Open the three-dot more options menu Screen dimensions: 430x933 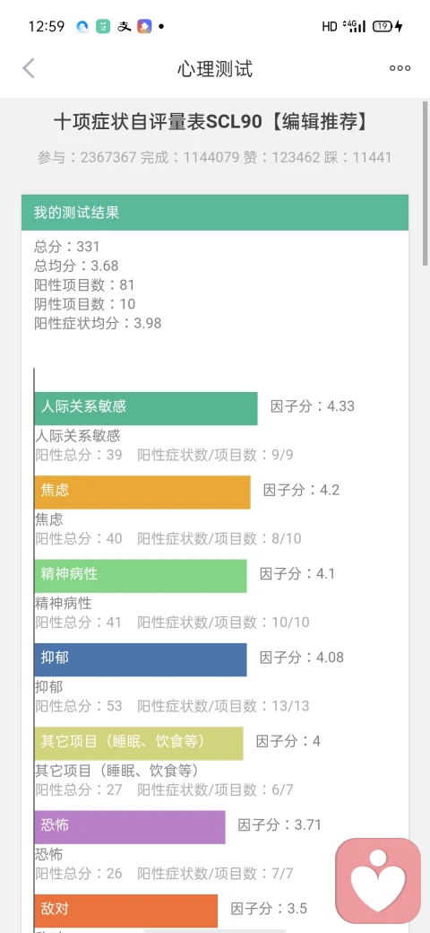(x=400, y=68)
